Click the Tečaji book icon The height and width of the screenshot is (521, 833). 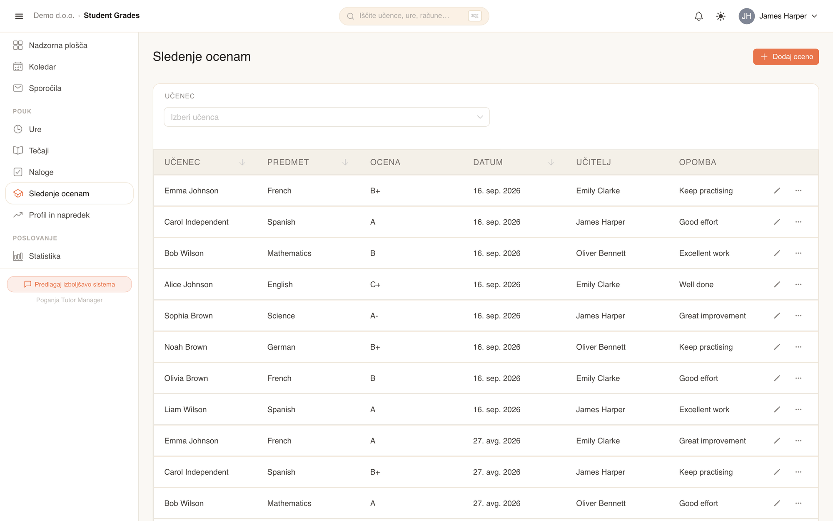[x=18, y=150]
